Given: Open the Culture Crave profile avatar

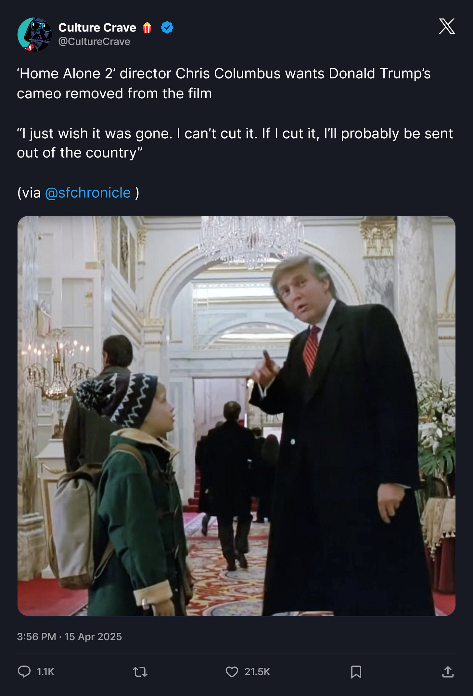Looking at the screenshot, I should tap(35, 34).
